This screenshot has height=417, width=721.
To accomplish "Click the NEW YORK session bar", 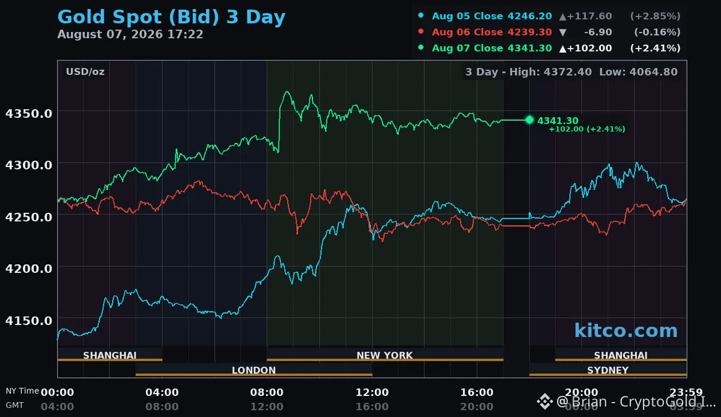I will pos(385,355).
